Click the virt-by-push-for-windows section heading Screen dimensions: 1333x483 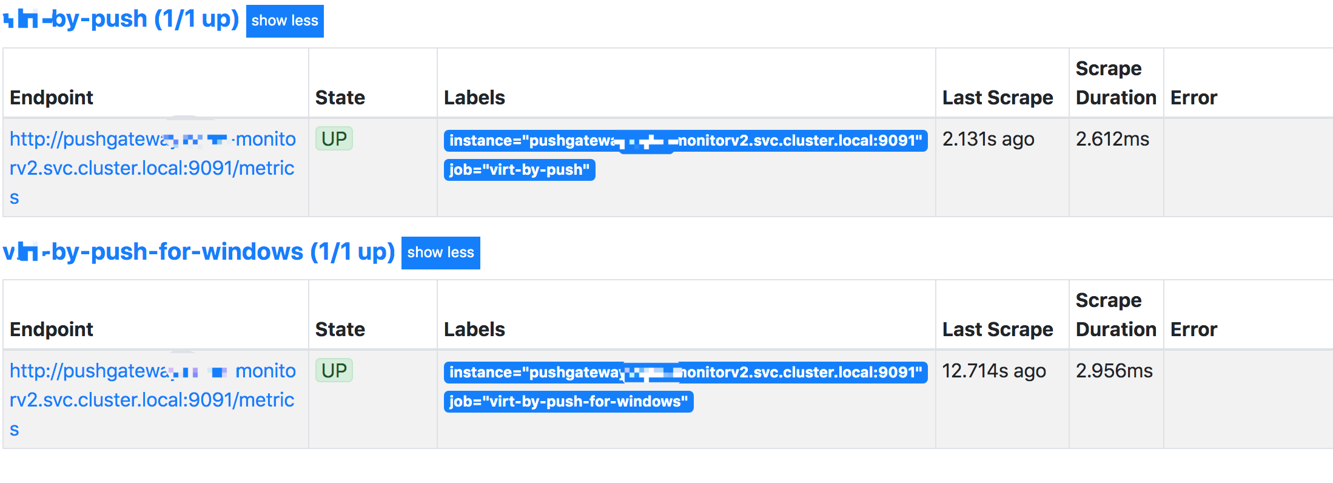click(x=200, y=251)
